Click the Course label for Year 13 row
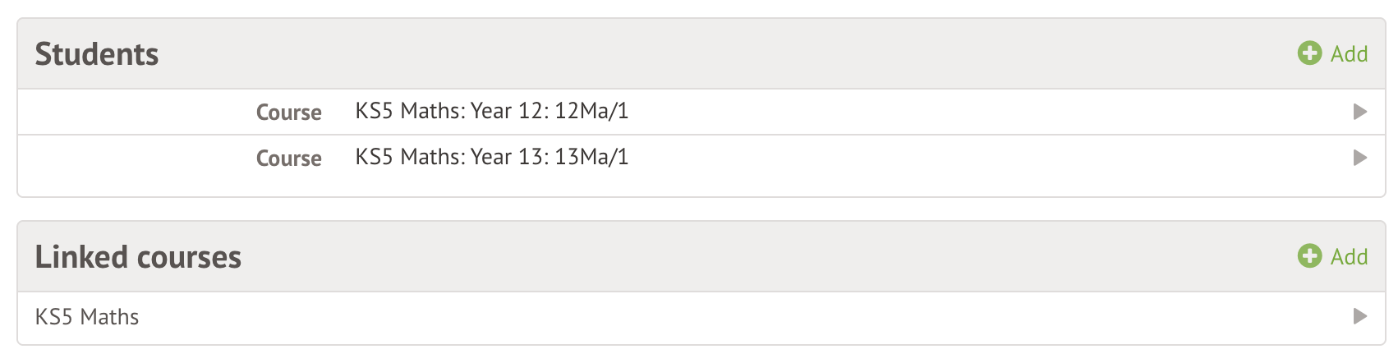This screenshot has width=1398, height=363. click(x=288, y=159)
